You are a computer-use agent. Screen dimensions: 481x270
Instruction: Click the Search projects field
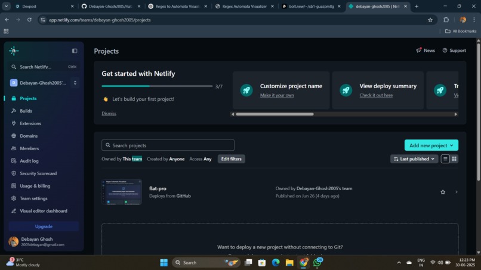pyautogui.click(x=168, y=145)
